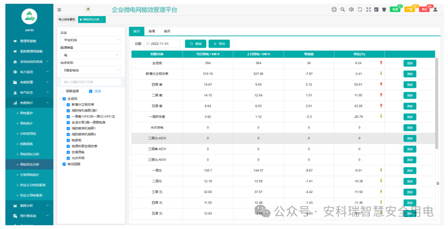Open the red alarm badge showing 99+
448x229 pixels.
425,9
